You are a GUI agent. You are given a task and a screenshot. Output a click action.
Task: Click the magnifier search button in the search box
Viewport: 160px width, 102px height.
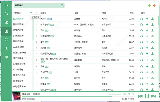62,6
